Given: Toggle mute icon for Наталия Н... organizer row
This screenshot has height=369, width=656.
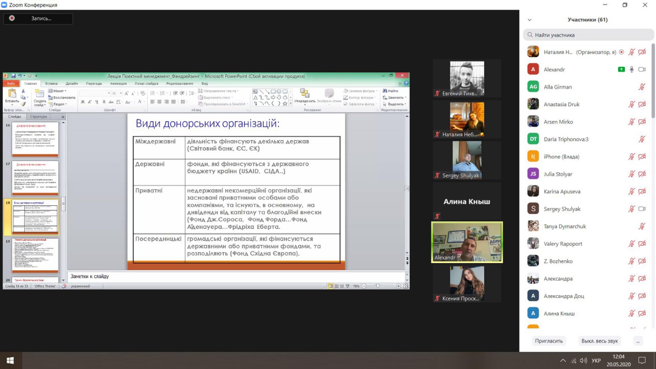Looking at the screenshot, I should point(632,52).
